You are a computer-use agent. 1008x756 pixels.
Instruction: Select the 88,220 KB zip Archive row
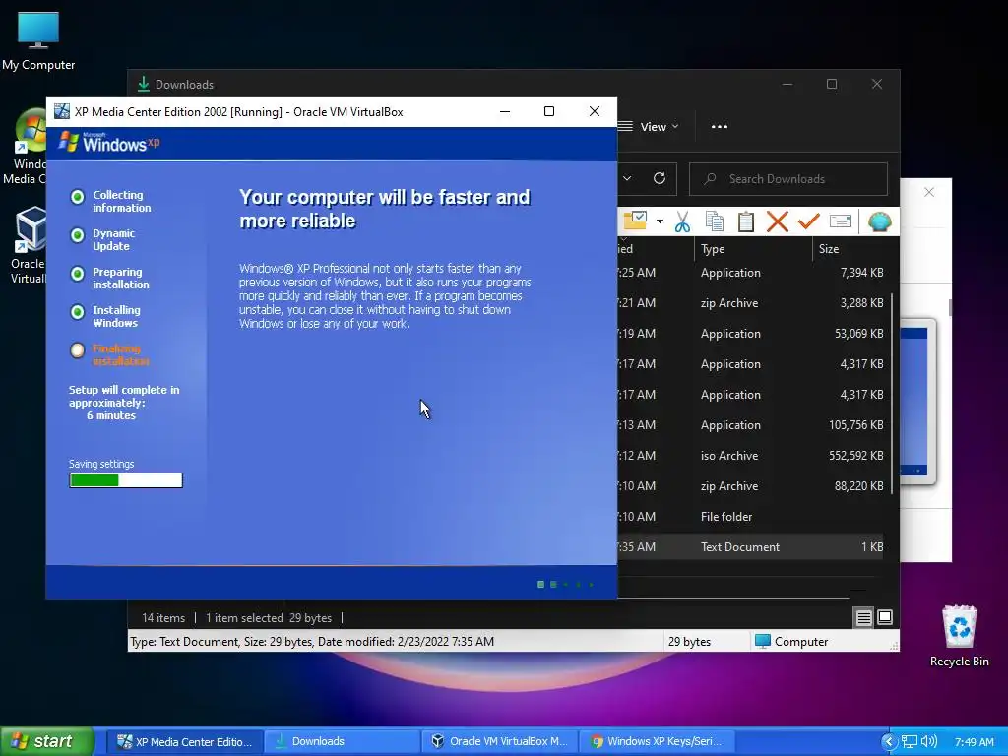coord(750,486)
